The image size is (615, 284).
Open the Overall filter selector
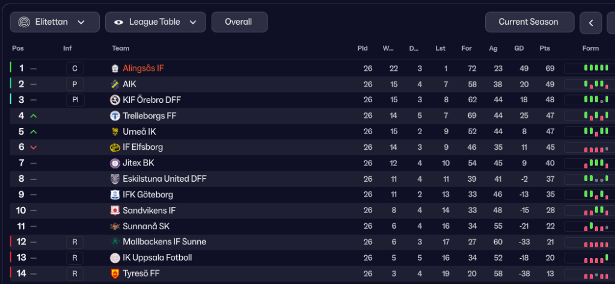pos(239,22)
